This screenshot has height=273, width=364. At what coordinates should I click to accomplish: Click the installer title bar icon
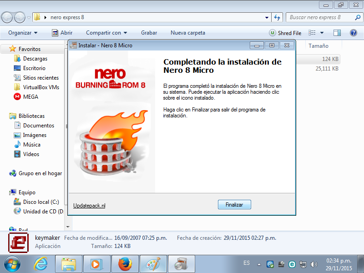pyautogui.click(x=73, y=45)
